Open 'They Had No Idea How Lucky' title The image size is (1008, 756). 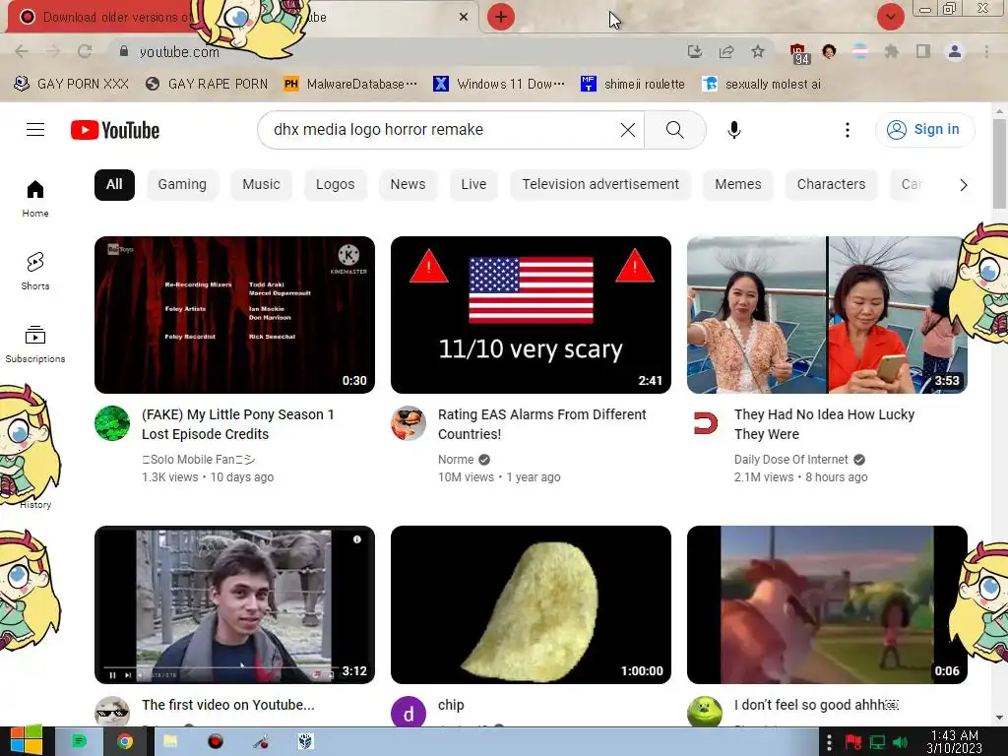coord(824,424)
